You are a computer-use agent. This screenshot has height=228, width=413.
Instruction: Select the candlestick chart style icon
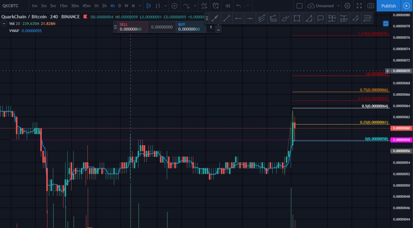(x=148, y=6)
